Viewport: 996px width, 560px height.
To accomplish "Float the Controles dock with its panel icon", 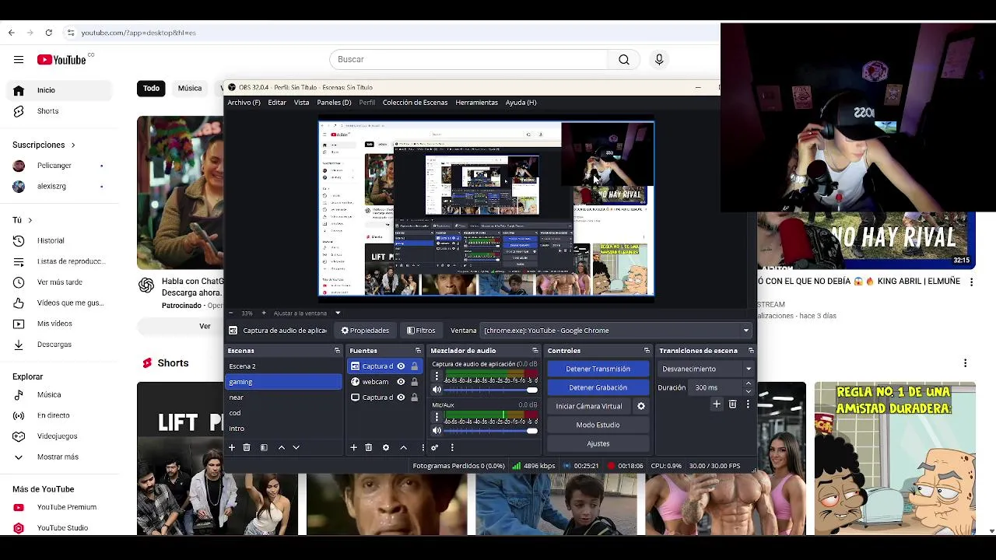I will point(647,351).
